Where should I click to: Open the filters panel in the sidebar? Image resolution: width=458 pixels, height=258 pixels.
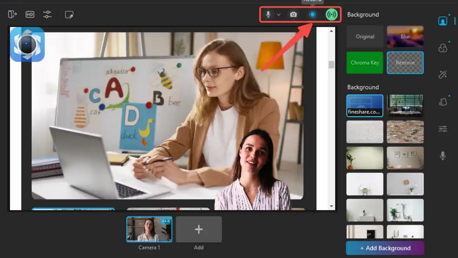point(442,48)
